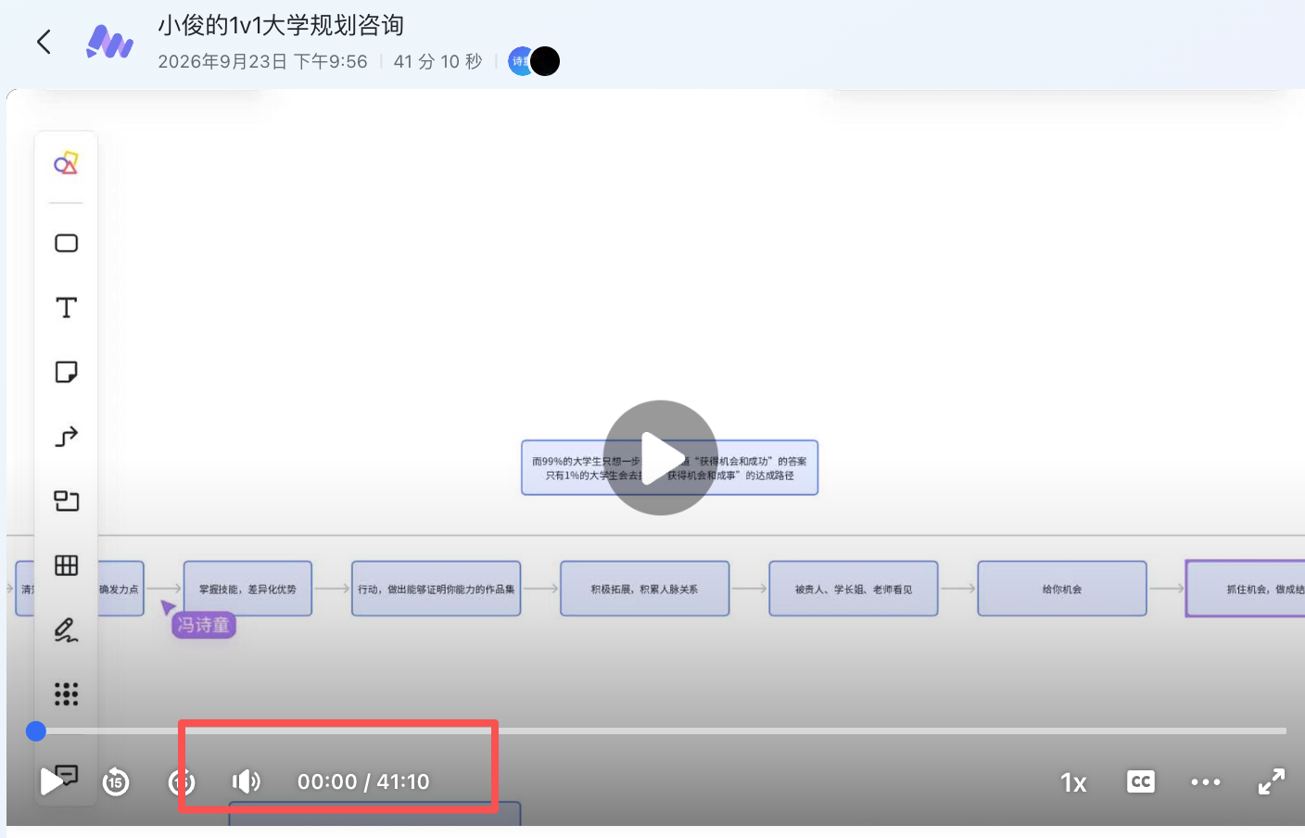Play video from bottom control bar
Viewport: 1305px width, 838px height.
50,781
